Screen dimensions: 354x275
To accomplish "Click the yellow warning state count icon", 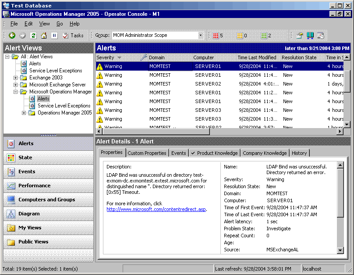I will 240,36.
